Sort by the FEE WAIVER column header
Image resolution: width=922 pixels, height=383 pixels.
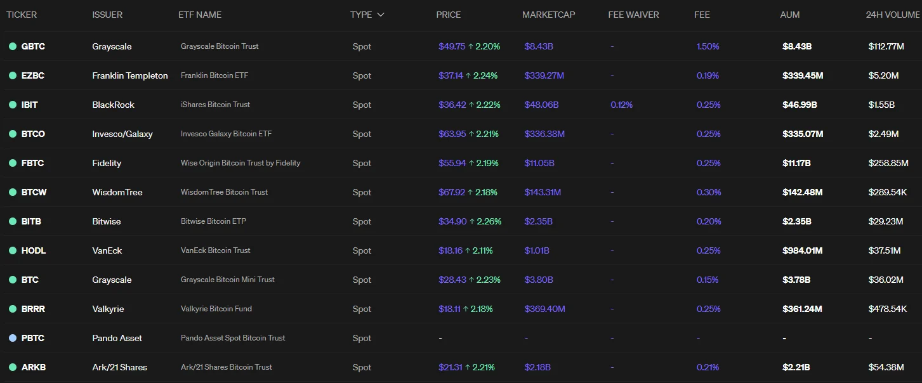coord(633,15)
